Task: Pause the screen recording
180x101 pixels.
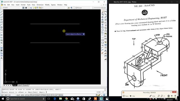Action: pyautogui.click(x=126, y=96)
